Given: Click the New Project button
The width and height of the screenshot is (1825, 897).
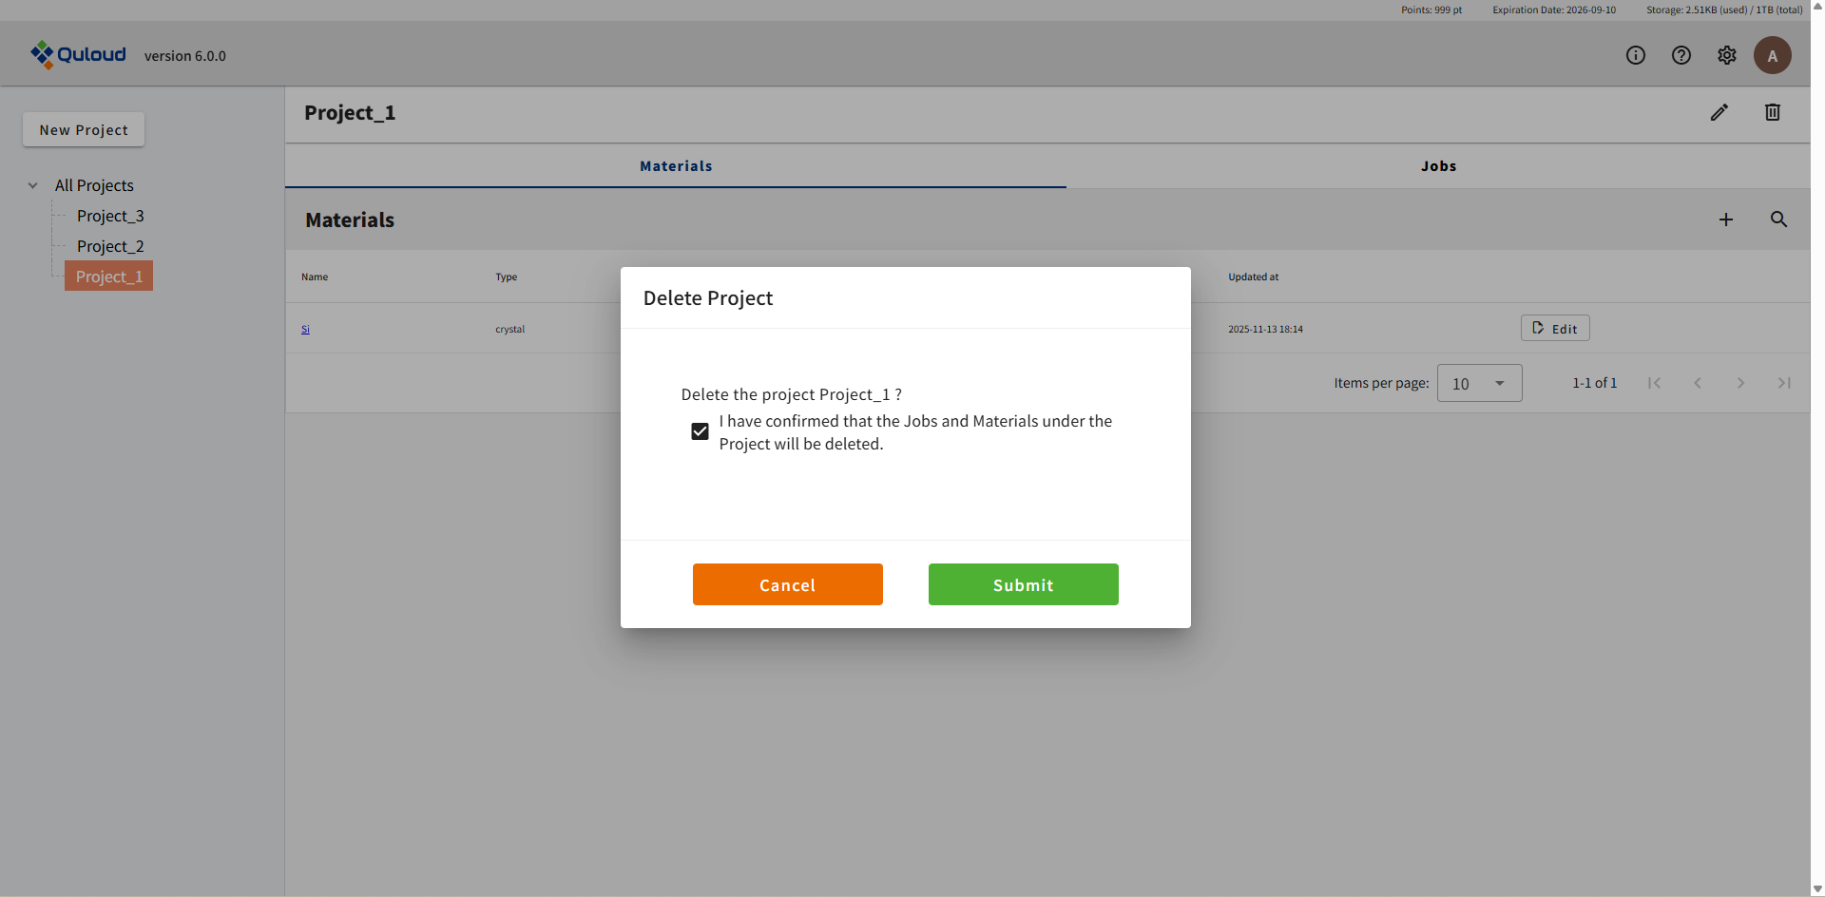Looking at the screenshot, I should (84, 130).
